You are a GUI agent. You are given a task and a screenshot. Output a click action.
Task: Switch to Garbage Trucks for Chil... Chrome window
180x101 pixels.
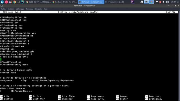[x=65, y=2]
